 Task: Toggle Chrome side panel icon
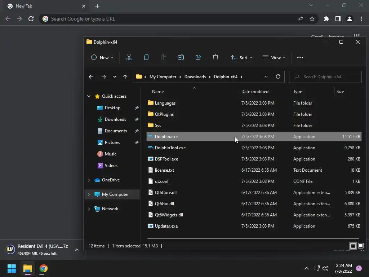pyautogui.click(x=338, y=19)
